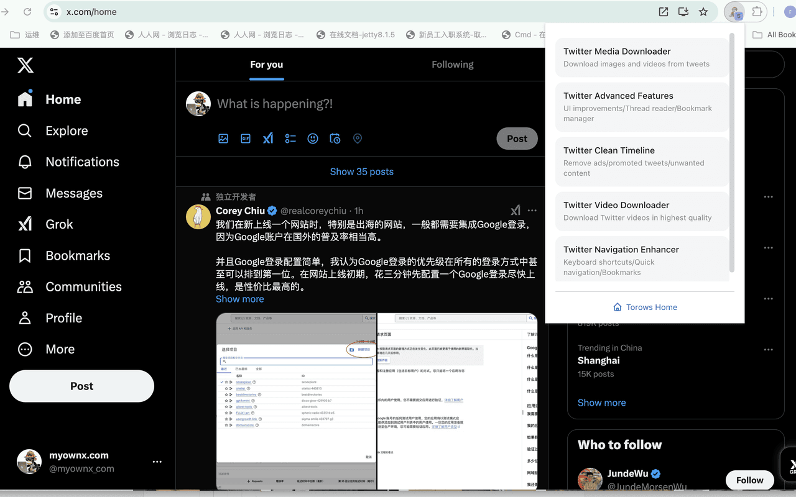Open Explore from the sidebar
The width and height of the screenshot is (796, 497).
tap(67, 130)
